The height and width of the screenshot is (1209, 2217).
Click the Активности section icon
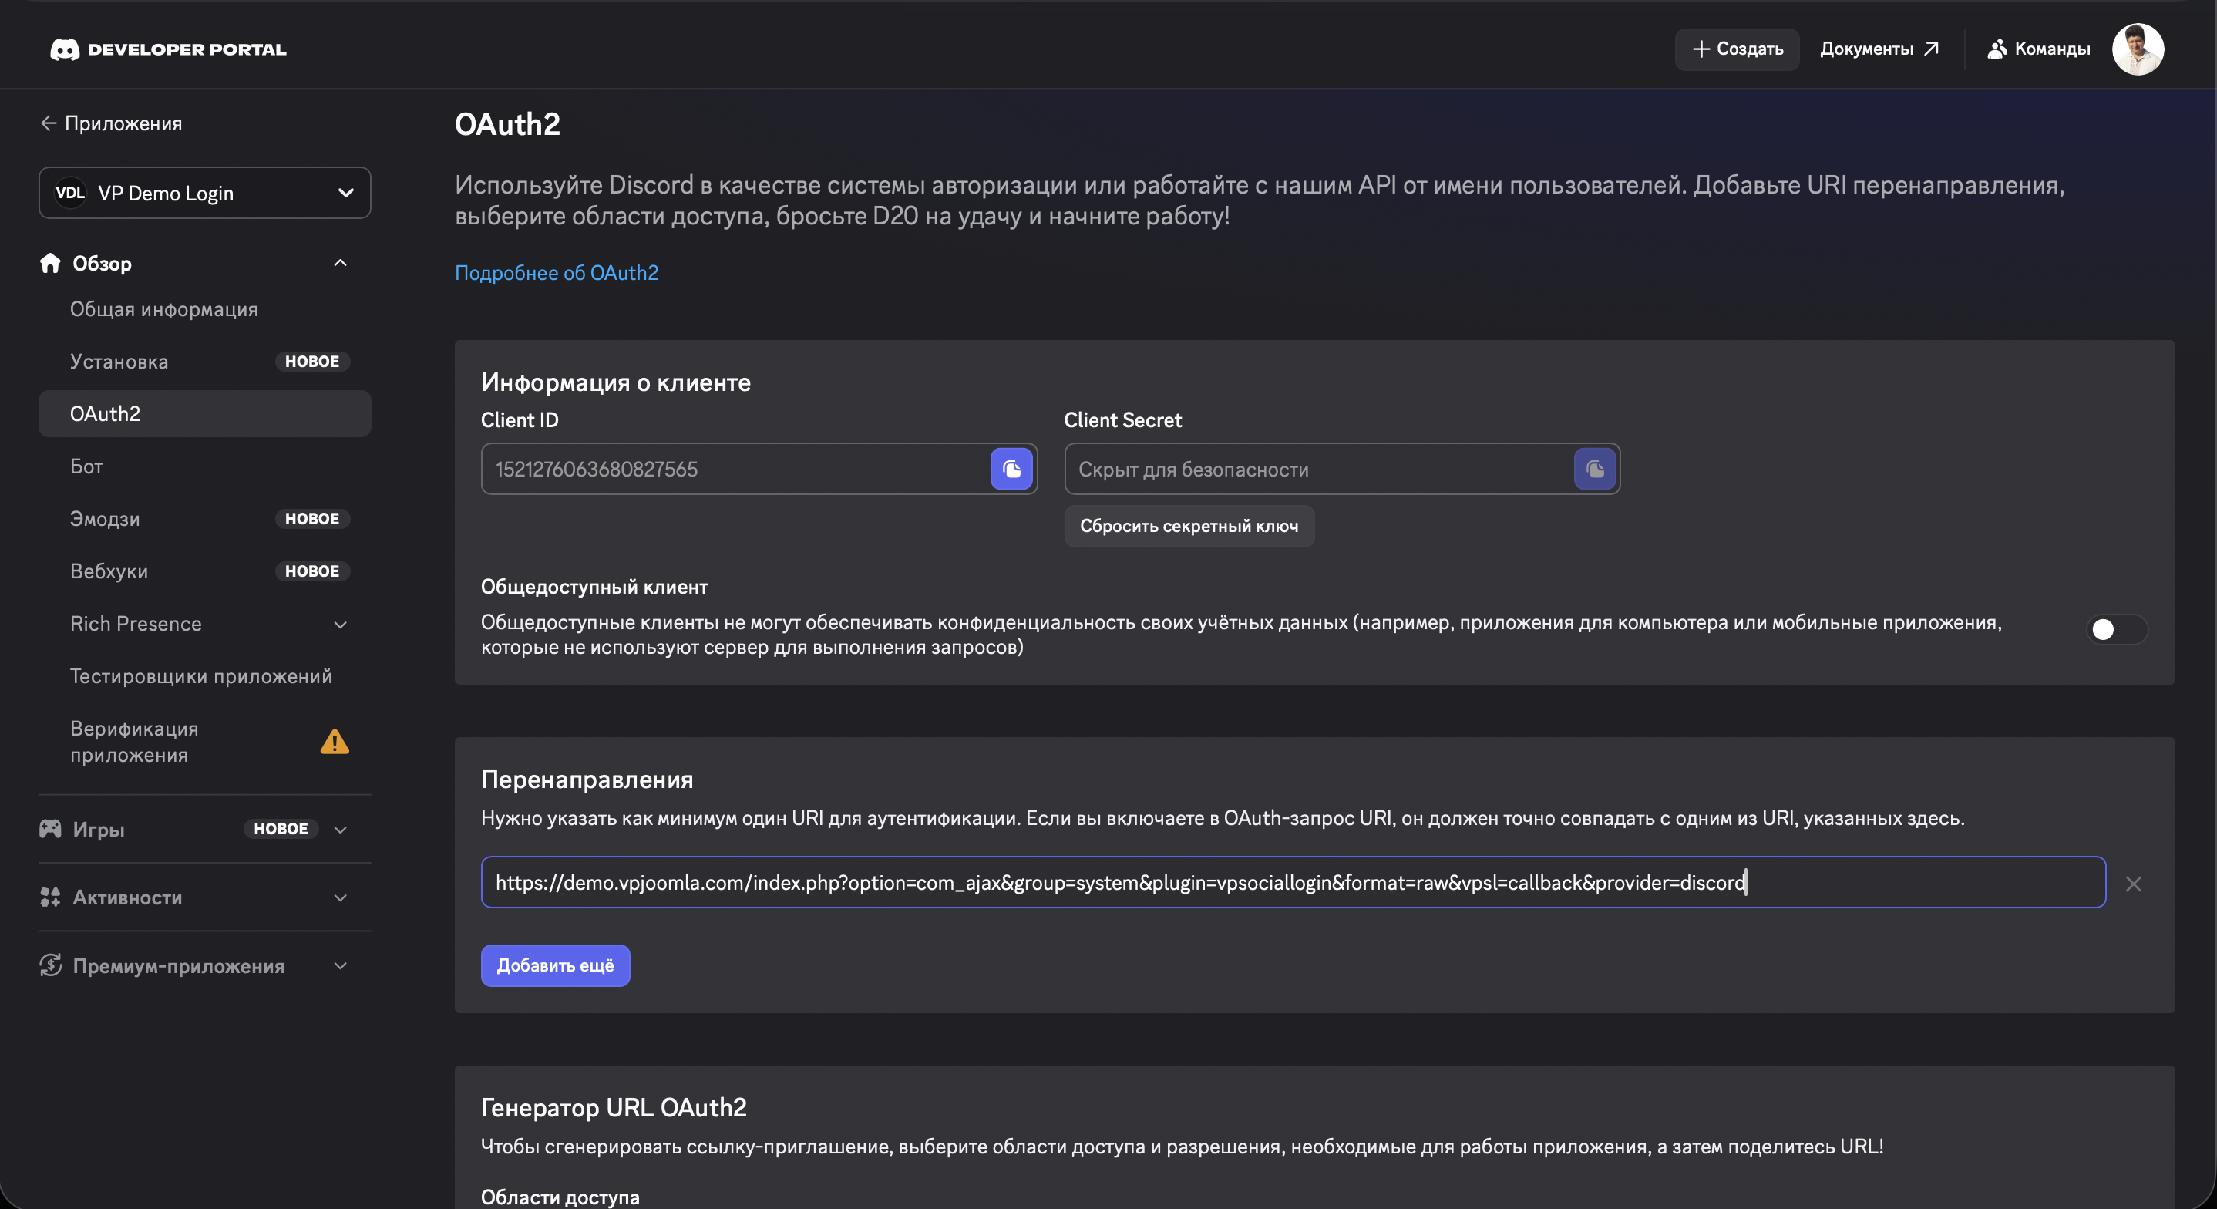[51, 897]
